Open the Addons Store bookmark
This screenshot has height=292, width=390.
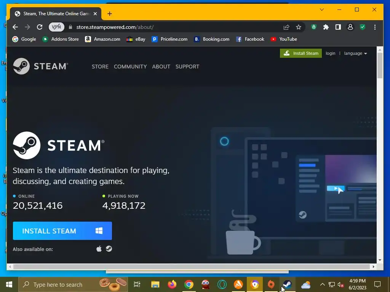[61, 39]
